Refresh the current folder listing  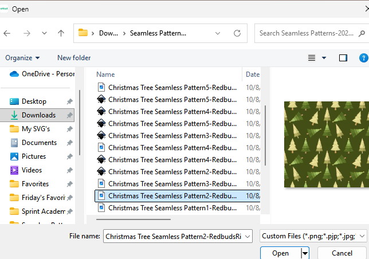[237, 33]
